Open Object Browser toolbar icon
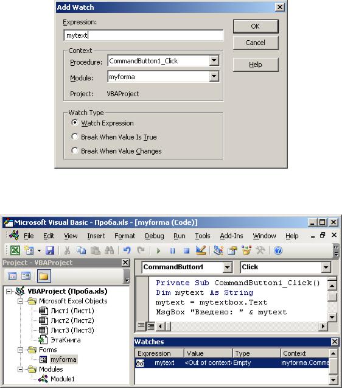 point(246,250)
